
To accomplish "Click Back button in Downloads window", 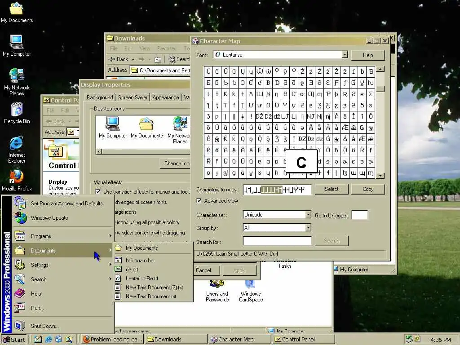I will 119,59.
